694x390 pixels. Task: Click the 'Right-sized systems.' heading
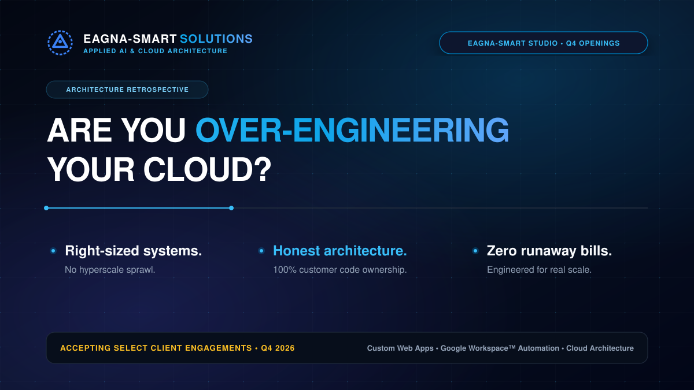tap(134, 251)
